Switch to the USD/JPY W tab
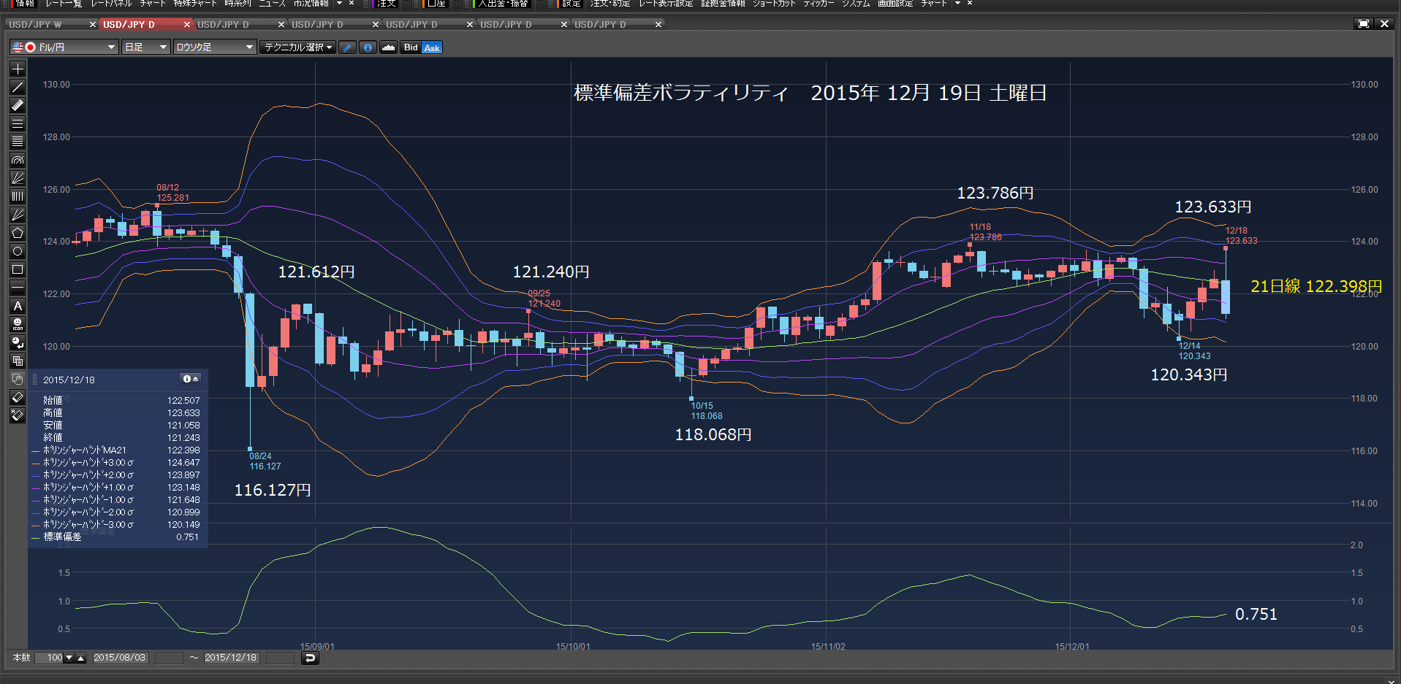Screen dimensions: 1401x684 pos(35,24)
